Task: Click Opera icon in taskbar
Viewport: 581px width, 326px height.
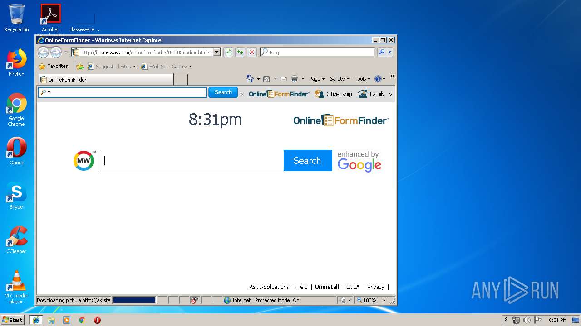Action: (x=97, y=320)
